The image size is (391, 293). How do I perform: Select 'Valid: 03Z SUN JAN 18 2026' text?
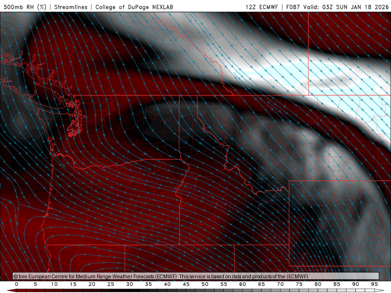point(346,7)
